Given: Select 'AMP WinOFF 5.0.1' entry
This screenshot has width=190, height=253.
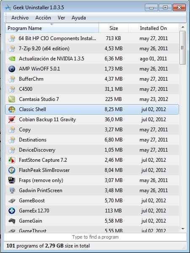Looking at the screenshot, I should click(40, 69).
